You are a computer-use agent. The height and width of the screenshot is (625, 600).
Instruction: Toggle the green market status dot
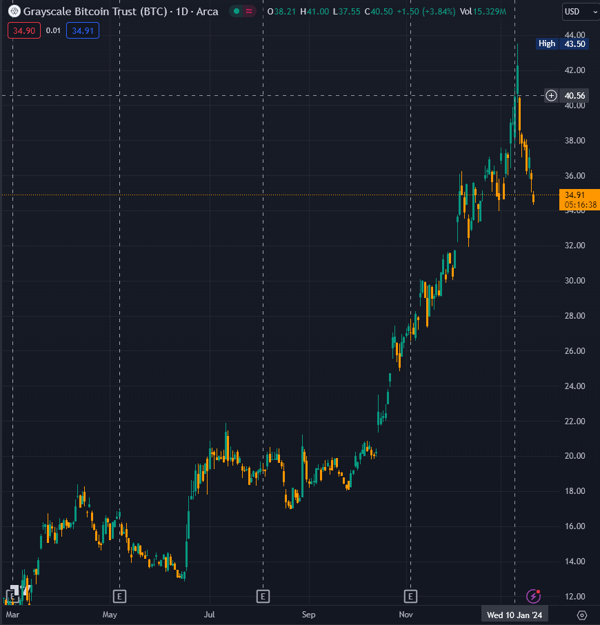pyautogui.click(x=237, y=12)
